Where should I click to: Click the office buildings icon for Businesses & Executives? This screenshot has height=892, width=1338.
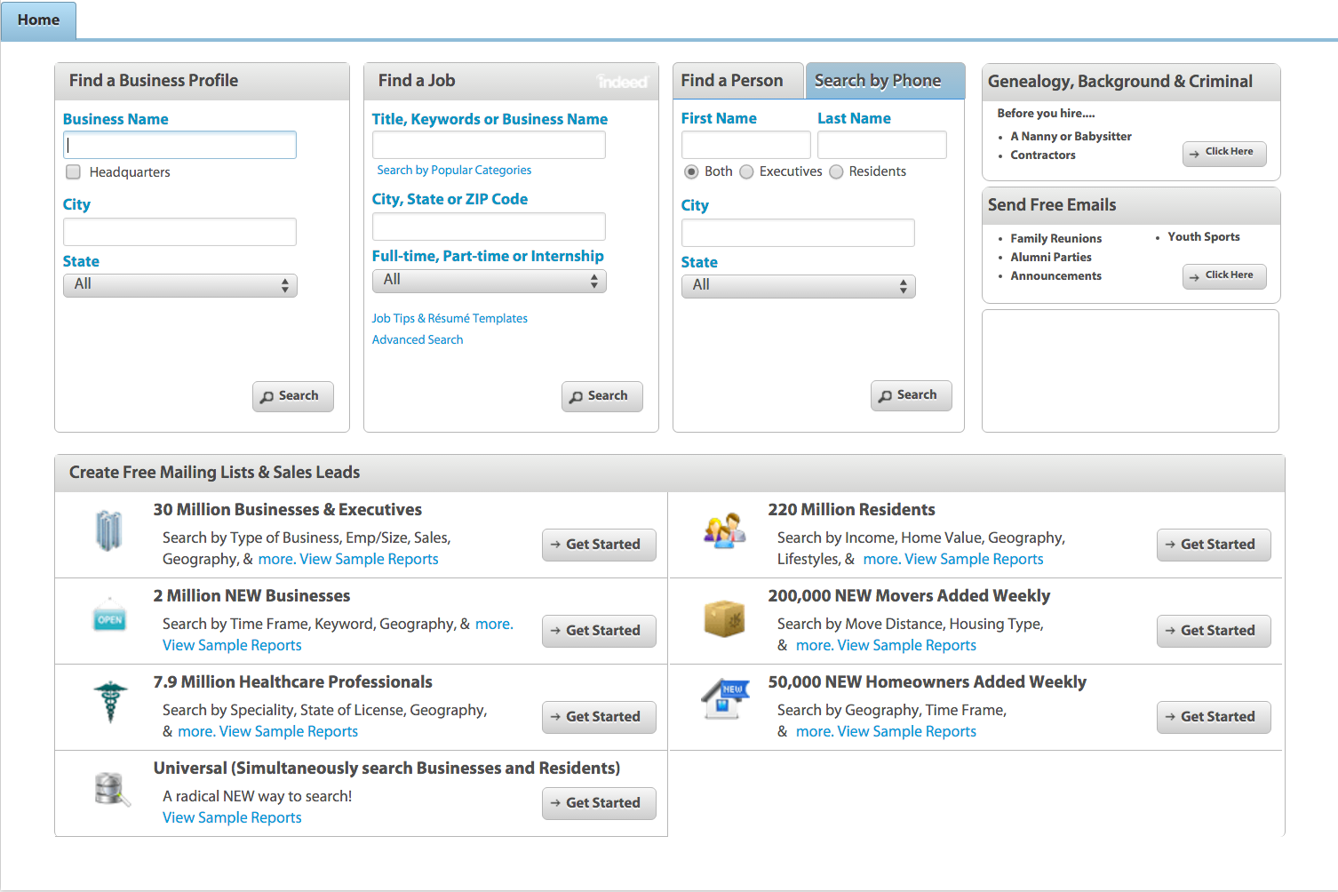[109, 531]
